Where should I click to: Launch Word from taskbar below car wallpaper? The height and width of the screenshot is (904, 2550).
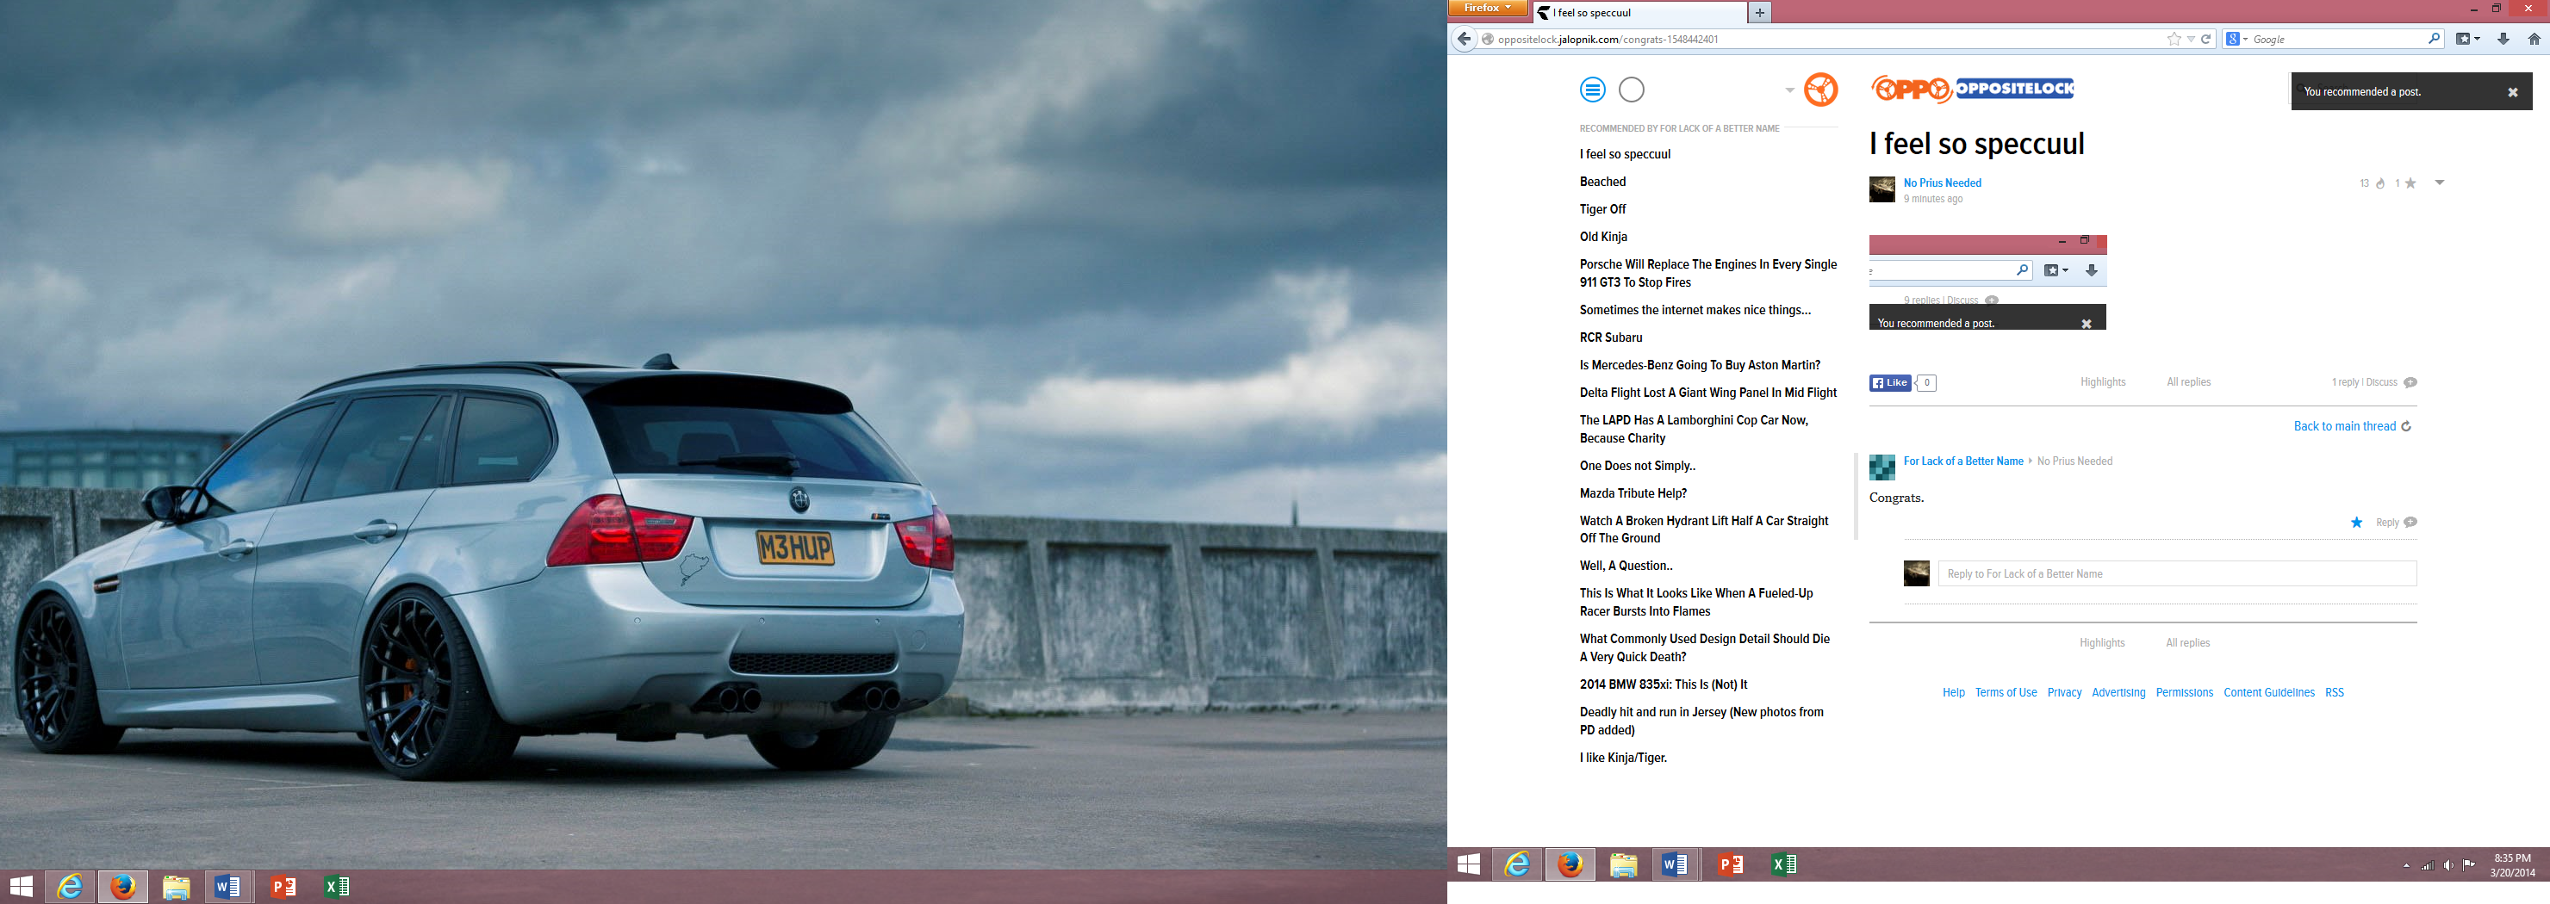[x=227, y=887]
